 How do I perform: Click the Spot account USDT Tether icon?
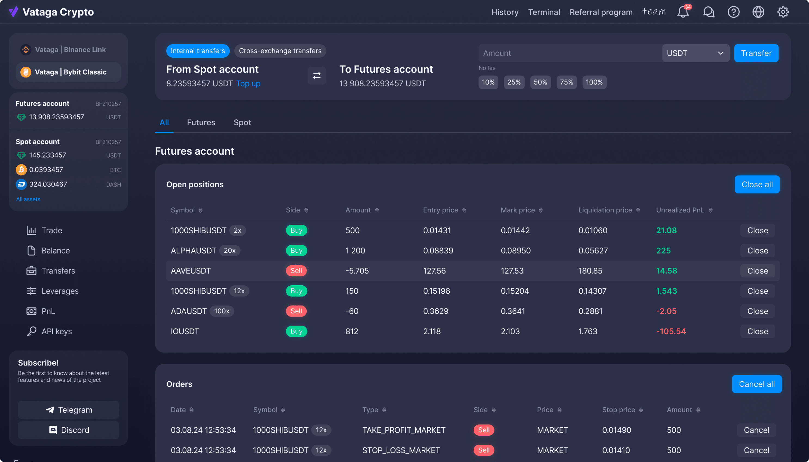pyautogui.click(x=21, y=155)
